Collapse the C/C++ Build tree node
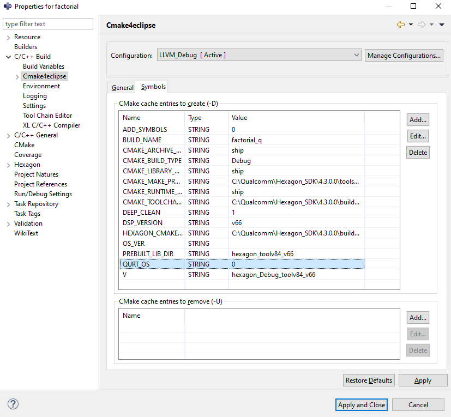The image size is (451, 417). (8, 57)
